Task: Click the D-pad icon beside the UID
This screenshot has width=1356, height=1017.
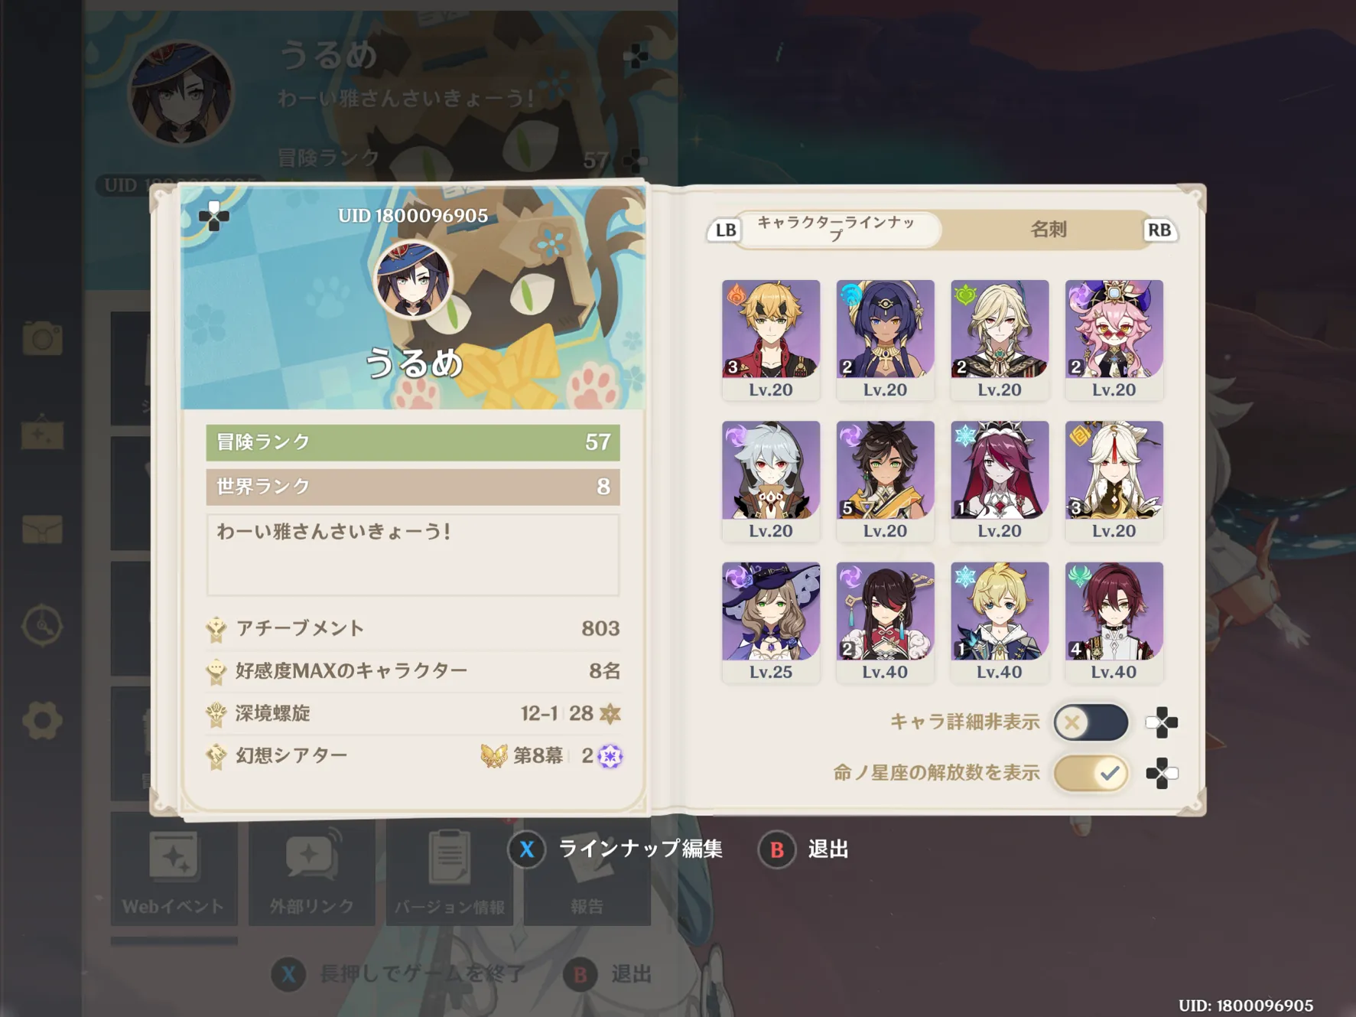Action: click(x=213, y=217)
